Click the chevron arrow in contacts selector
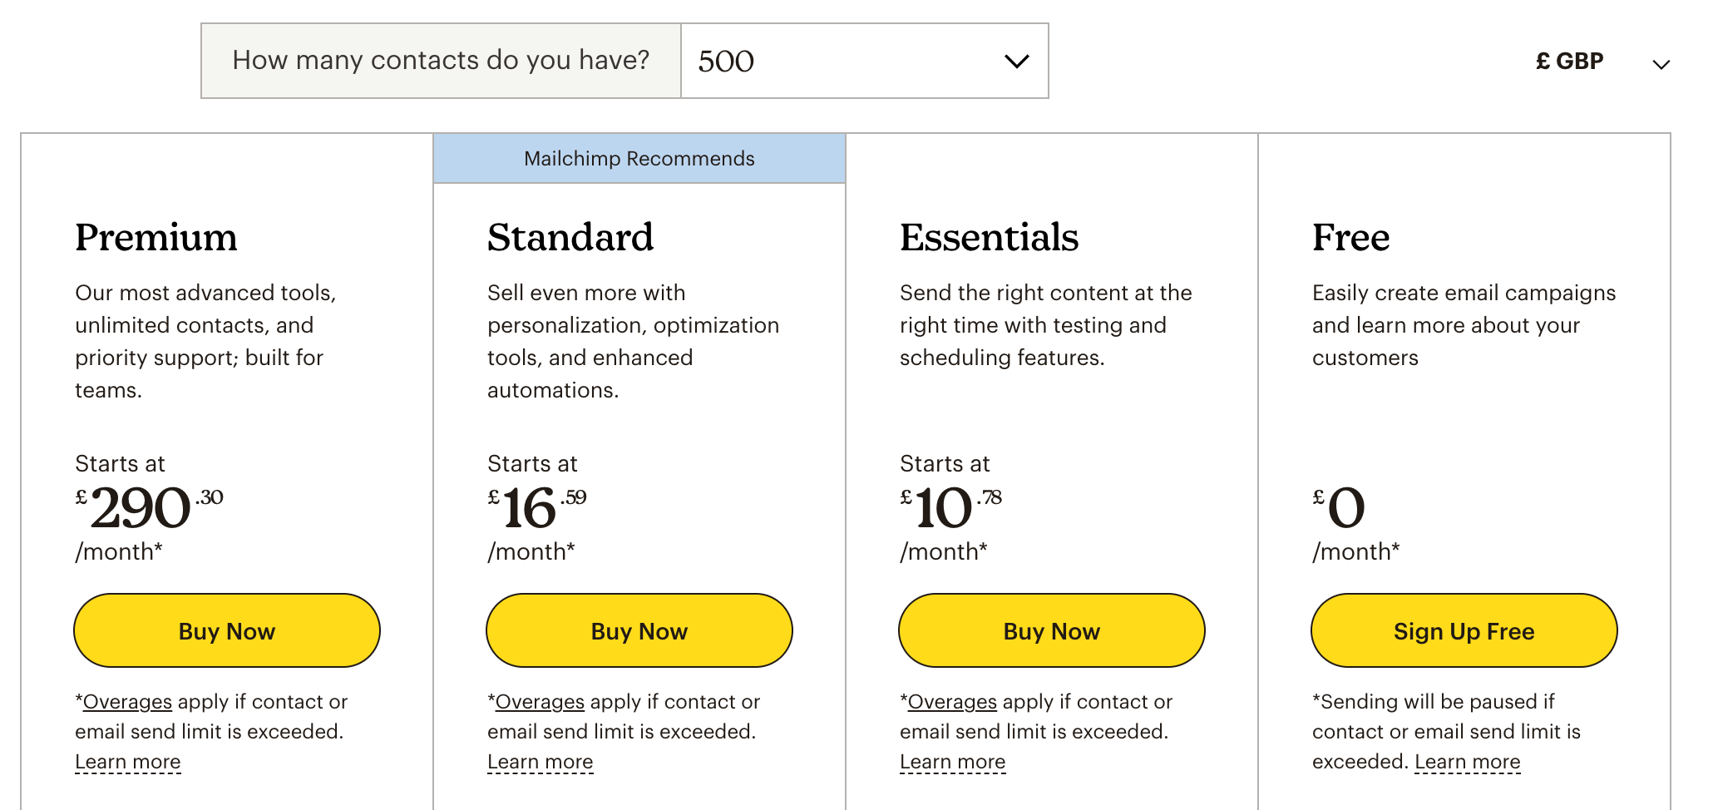The width and height of the screenshot is (1713, 810). 1016,61
